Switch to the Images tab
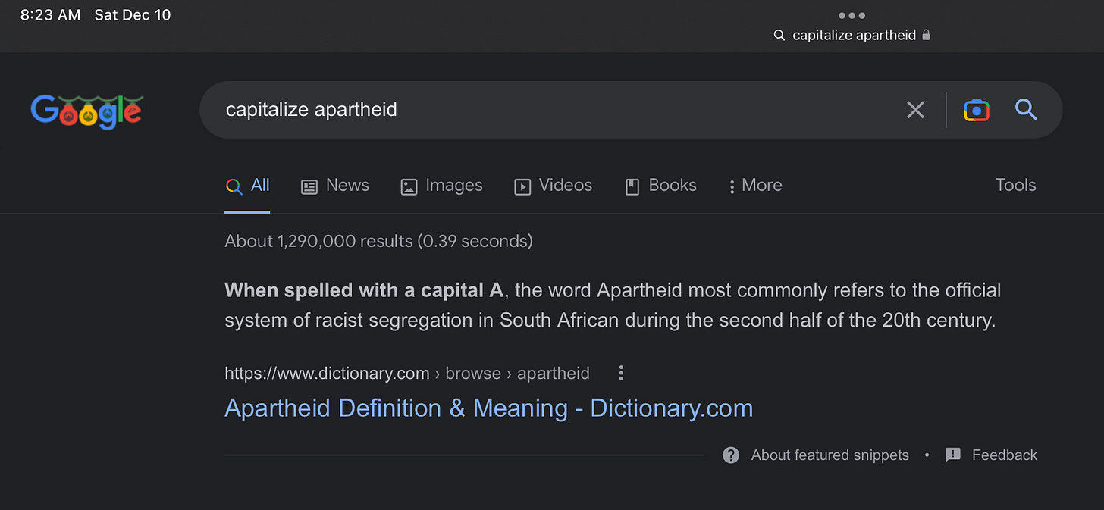 tap(441, 186)
